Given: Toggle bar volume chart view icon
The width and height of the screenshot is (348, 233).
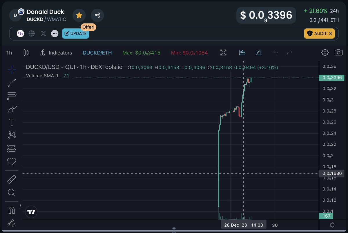Looking at the screenshot, I should (x=259, y=52).
